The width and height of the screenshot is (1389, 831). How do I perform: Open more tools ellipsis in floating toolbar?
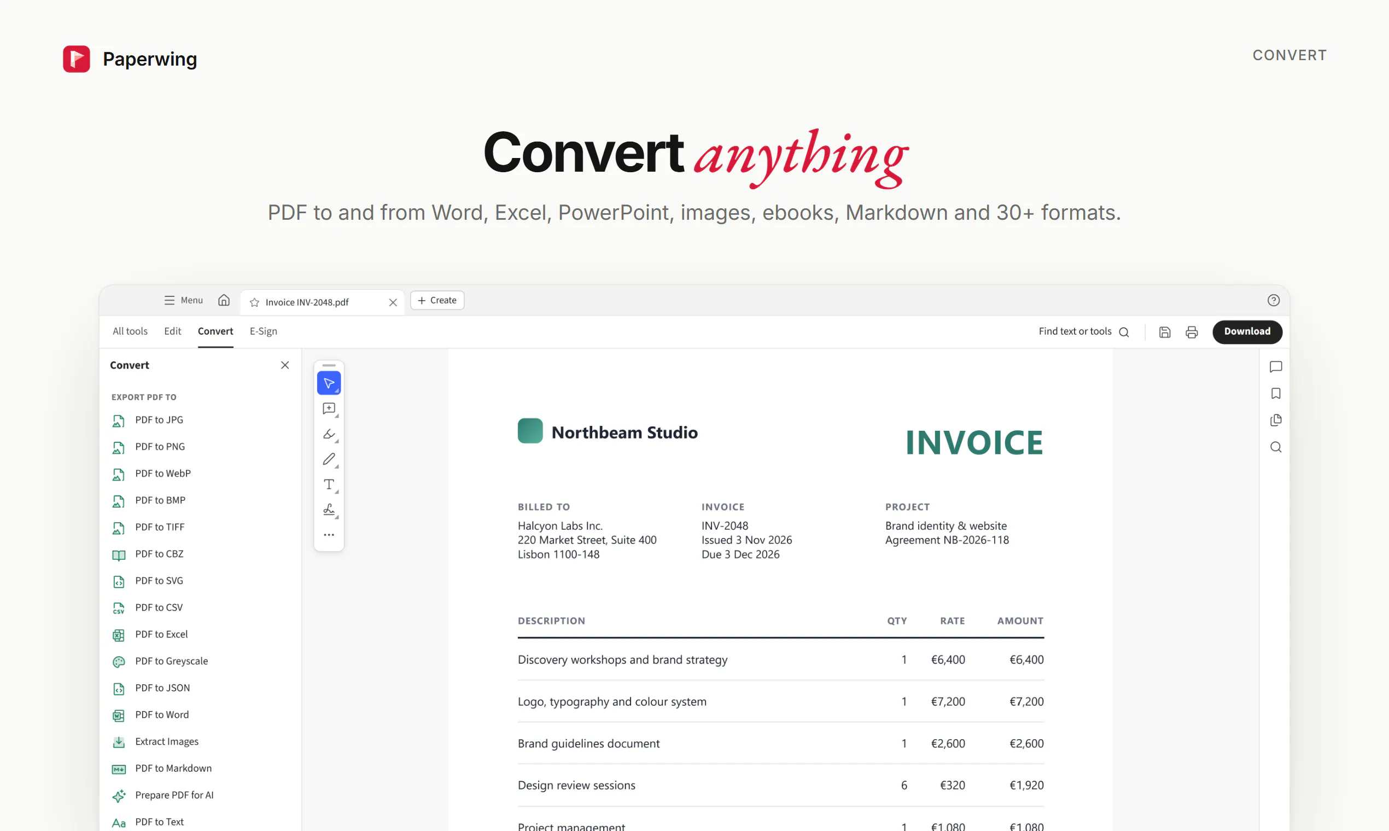point(329,535)
